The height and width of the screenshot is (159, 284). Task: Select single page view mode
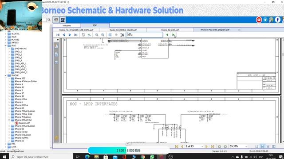pos(256,146)
